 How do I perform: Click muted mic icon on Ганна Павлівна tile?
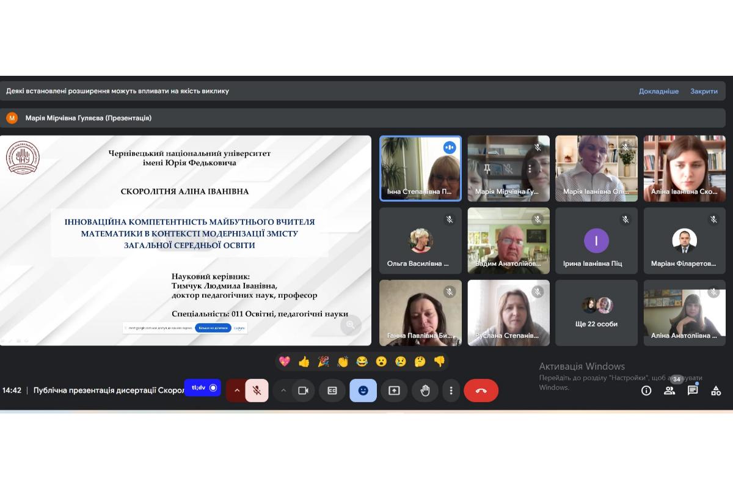click(450, 292)
